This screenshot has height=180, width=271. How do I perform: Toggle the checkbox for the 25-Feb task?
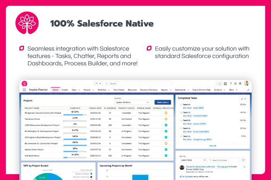[181, 104]
